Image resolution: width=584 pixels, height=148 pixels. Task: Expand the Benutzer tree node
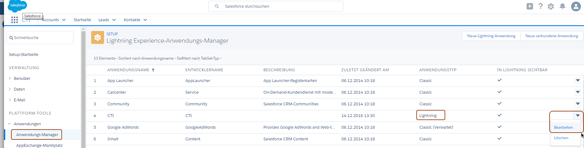(x=10, y=78)
